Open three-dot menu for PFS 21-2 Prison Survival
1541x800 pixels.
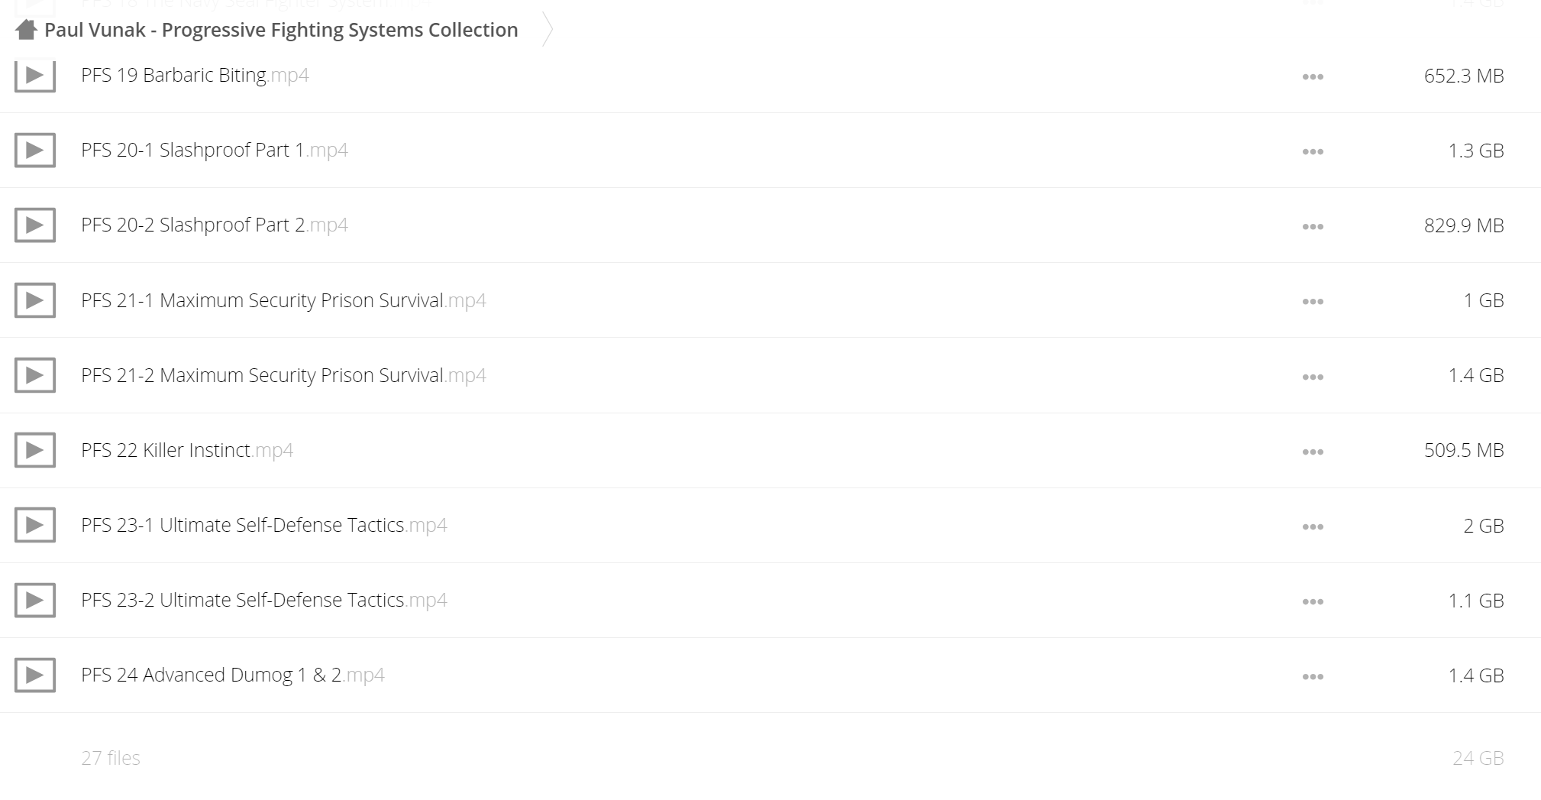[1313, 377]
